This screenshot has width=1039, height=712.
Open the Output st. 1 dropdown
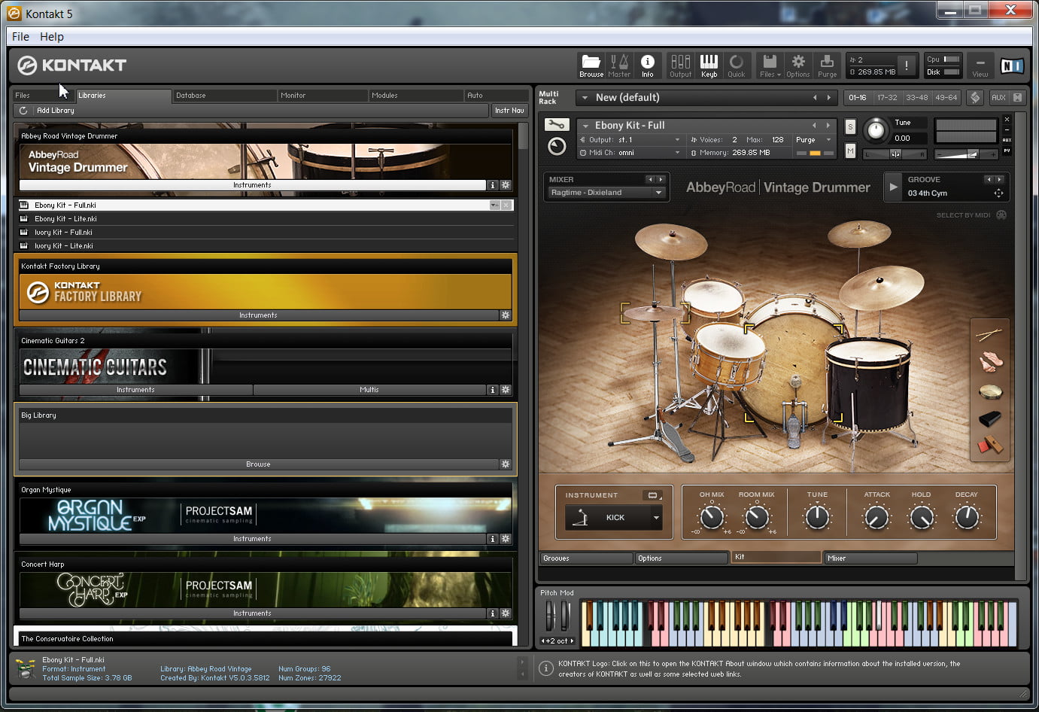coord(630,140)
